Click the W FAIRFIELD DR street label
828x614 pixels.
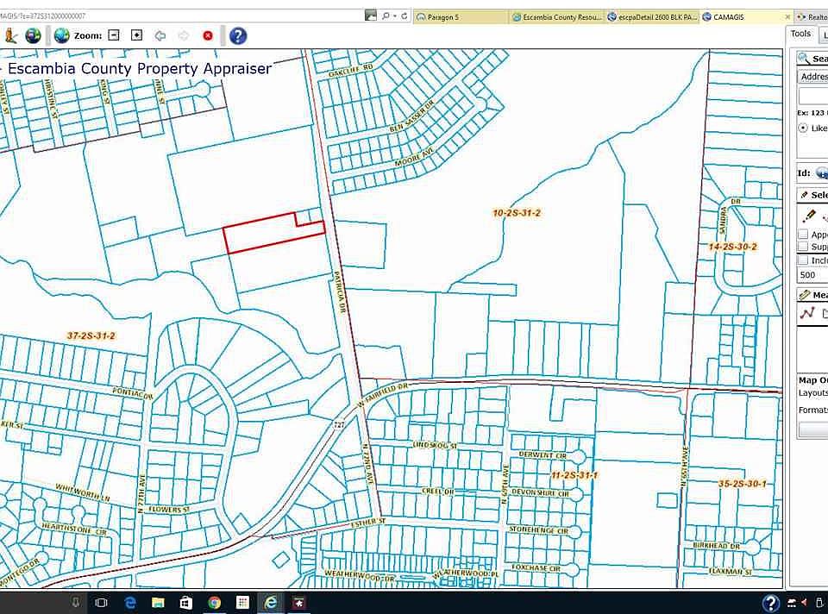(383, 395)
